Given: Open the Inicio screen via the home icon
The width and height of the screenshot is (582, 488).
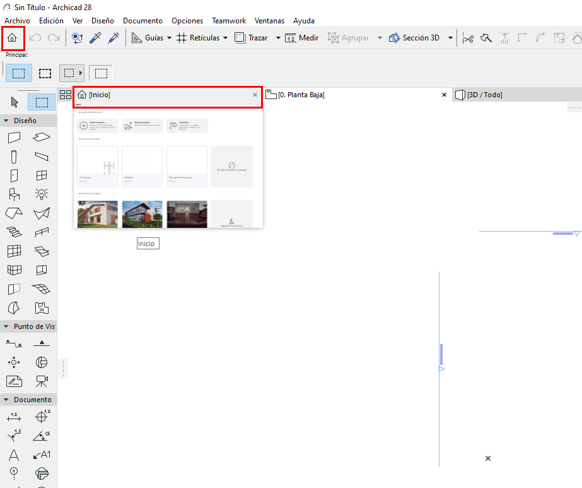Looking at the screenshot, I should click(x=13, y=37).
